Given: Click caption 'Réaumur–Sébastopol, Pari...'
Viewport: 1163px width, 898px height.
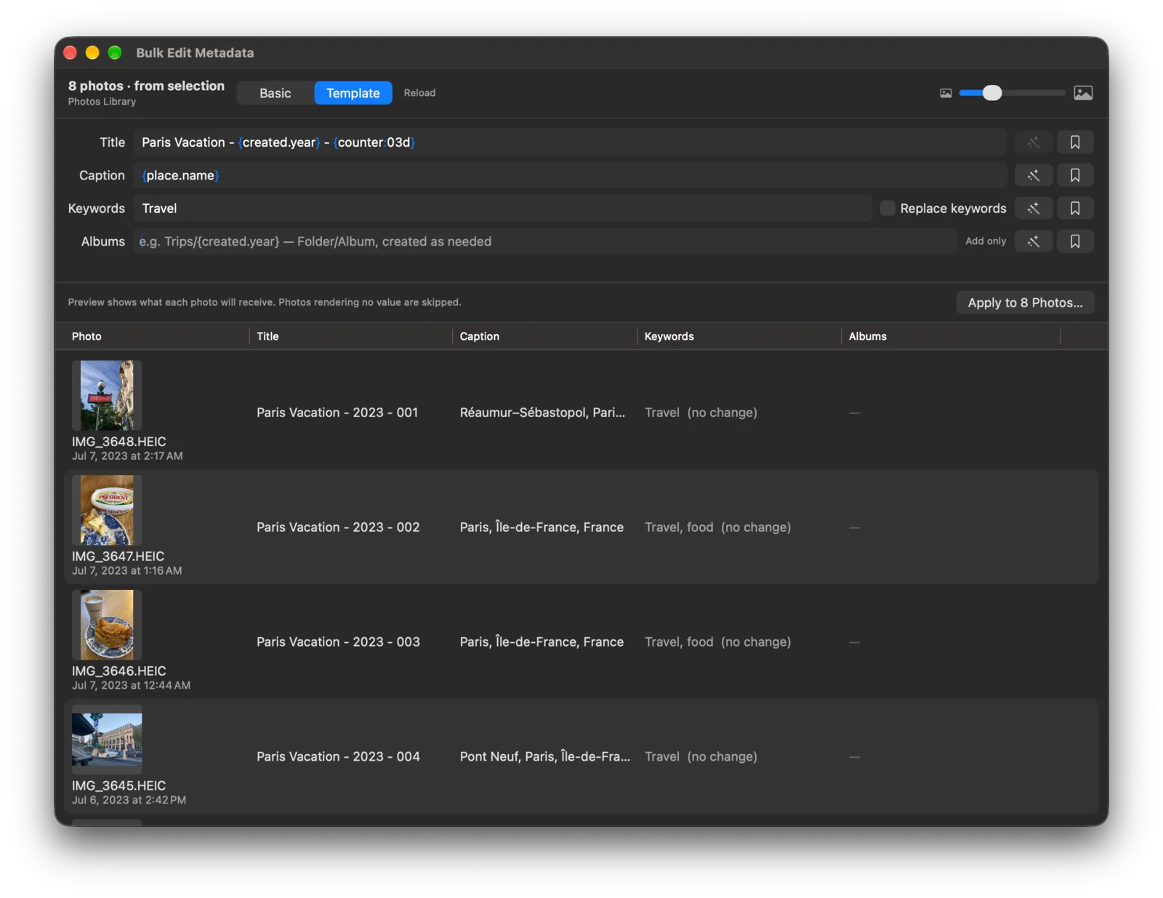Looking at the screenshot, I should 542,413.
